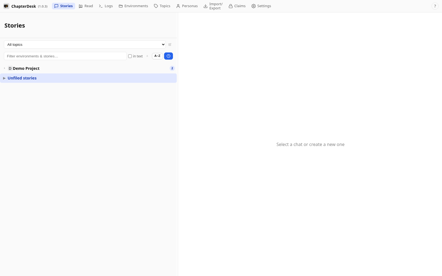Switch to the Logs tab

106,6
